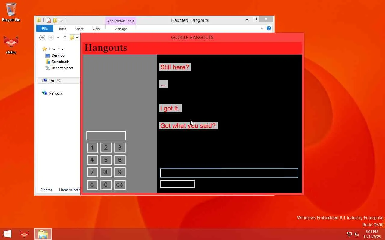Click the Explorer Forward arrow
The width and height of the screenshot is (385, 240).
coord(51,37)
